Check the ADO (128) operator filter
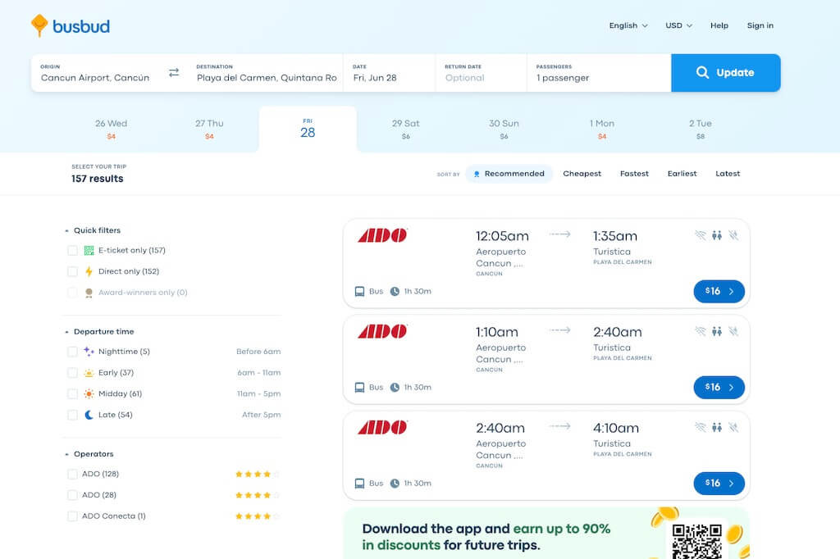Screen dimensions: 840x559 (x=72, y=474)
